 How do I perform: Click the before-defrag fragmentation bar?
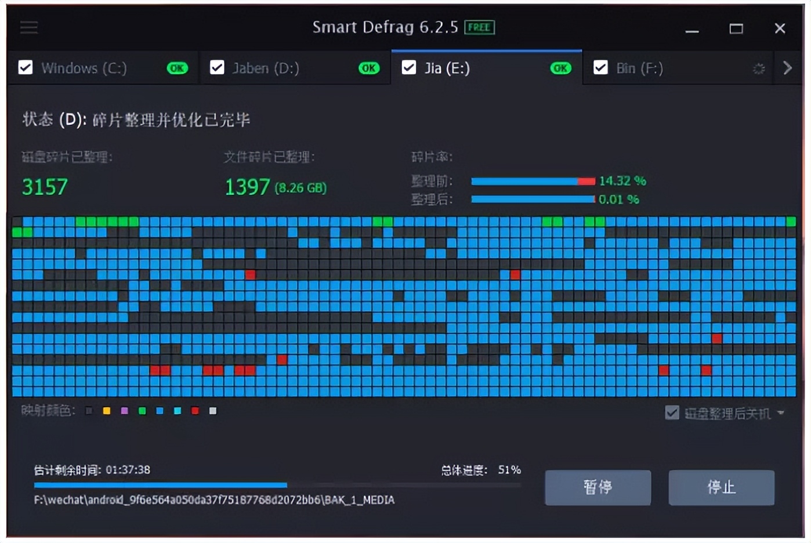pyautogui.click(x=533, y=181)
